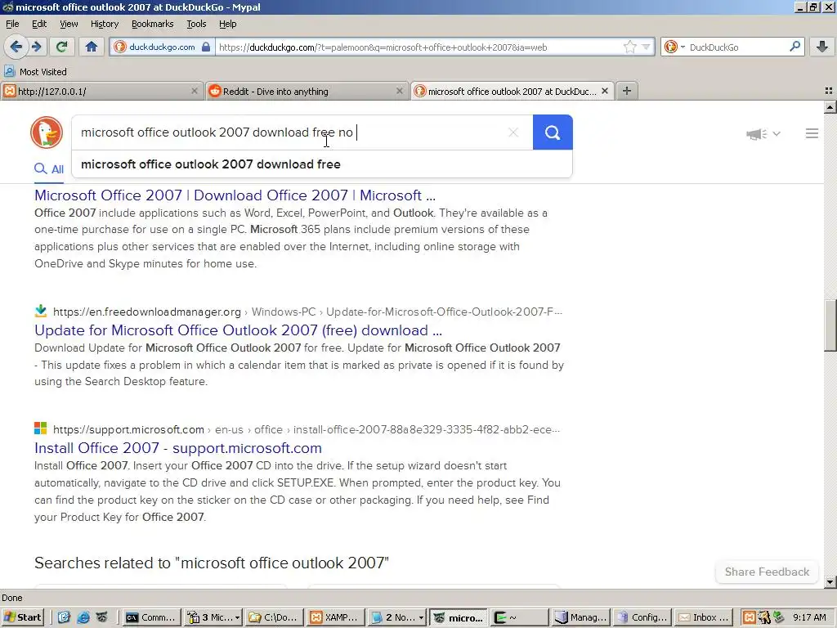
Task: Click inside the DuckDuckGo search query field
Action: pos(289,132)
